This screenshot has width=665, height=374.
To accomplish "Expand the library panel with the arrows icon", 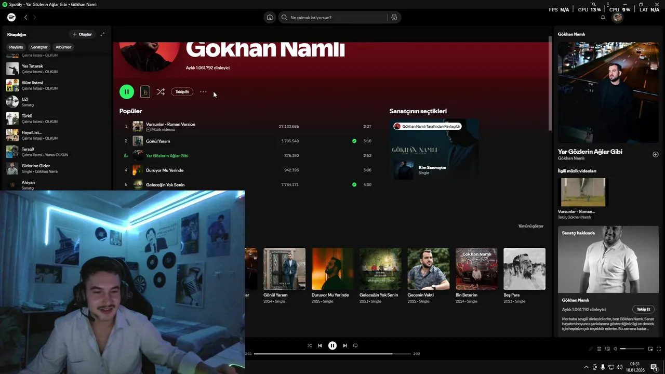I will 102,34.
